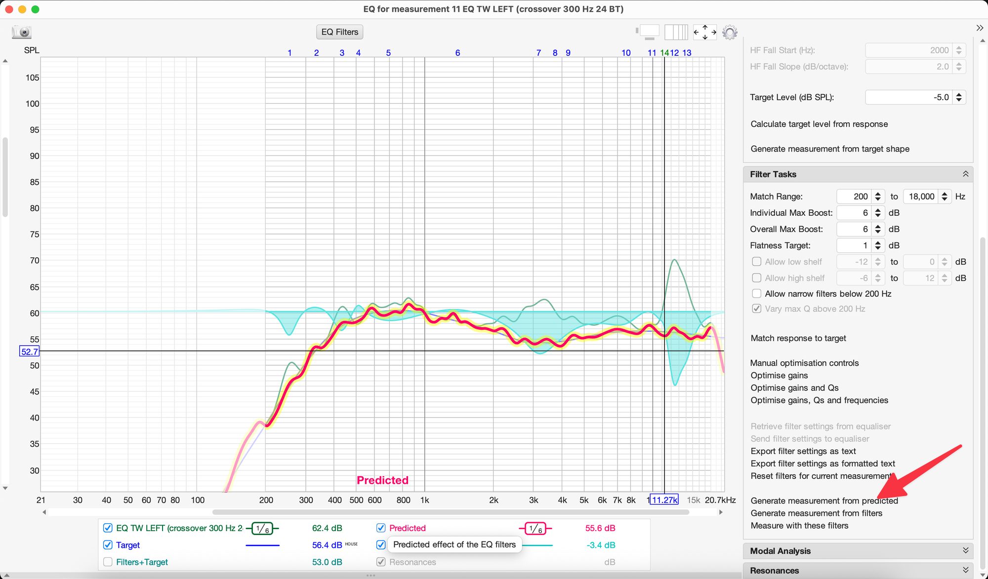Collapse the Filter Tasks section
The width and height of the screenshot is (988, 579).
pos(965,174)
